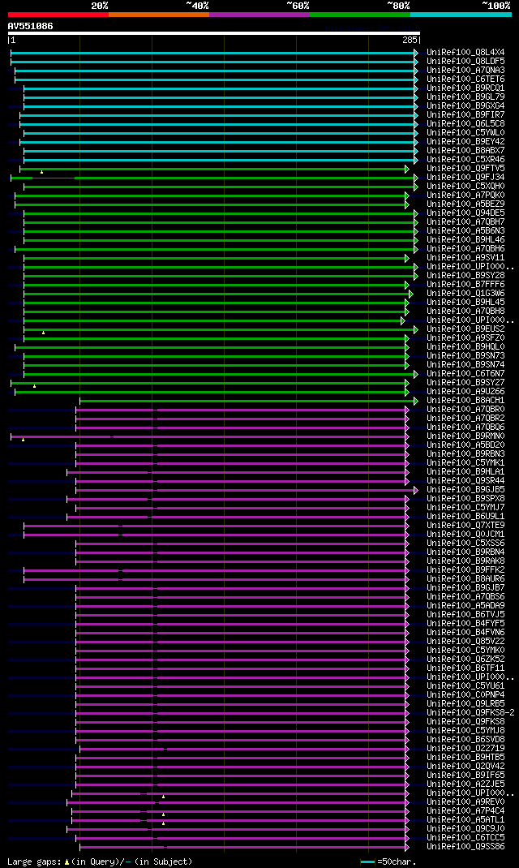The height and width of the screenshot is (868, 519).
Task: Select the UniRef100_B9HL46 label
Action: tap(465, 239)
